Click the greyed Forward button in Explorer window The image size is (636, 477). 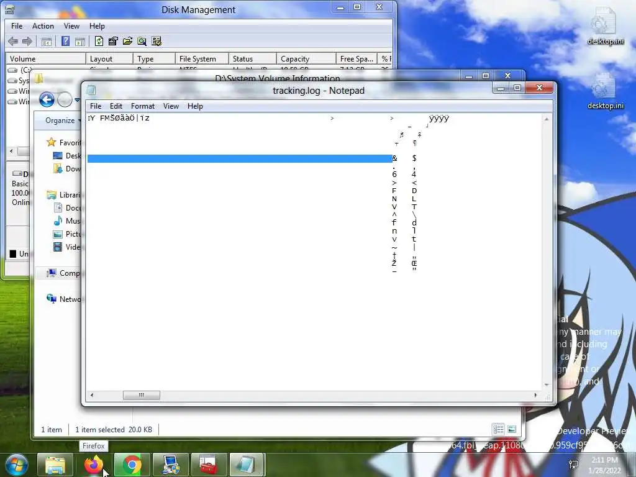[x=65, y=99]
